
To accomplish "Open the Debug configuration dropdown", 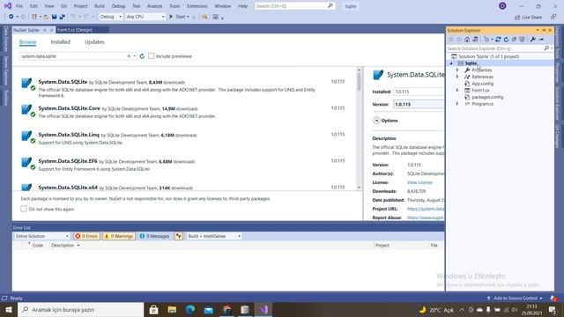I will click(111, 17).
